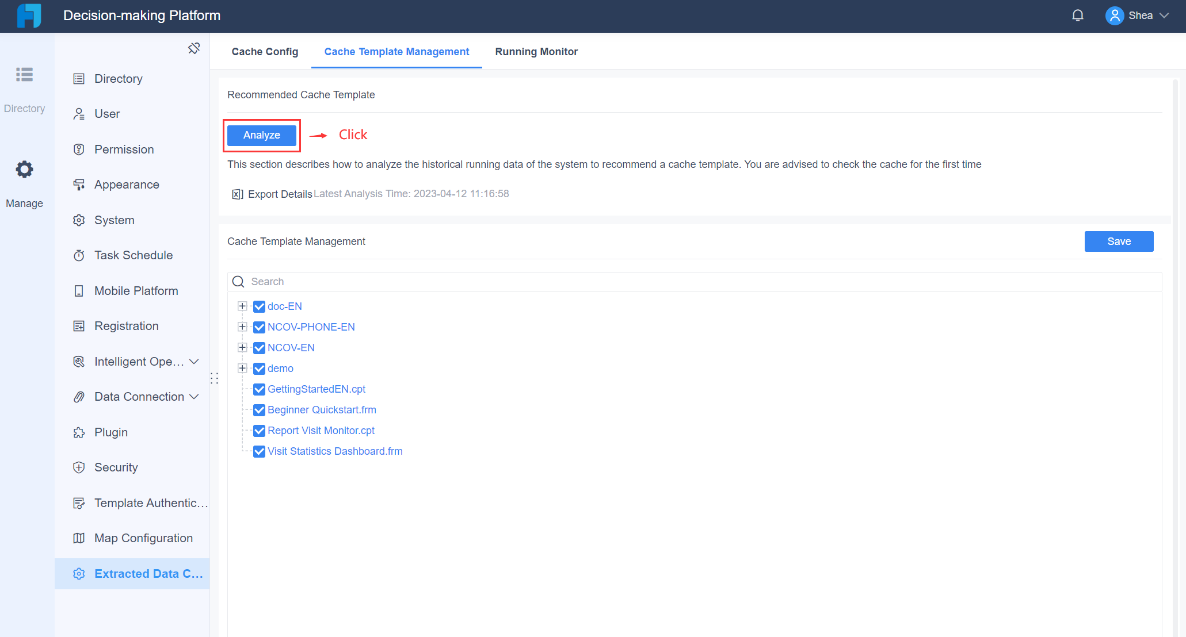Uncheck Visit Statistics Dashboard.frm
This screenshot has height=637, width=1186.
point(259,451)
